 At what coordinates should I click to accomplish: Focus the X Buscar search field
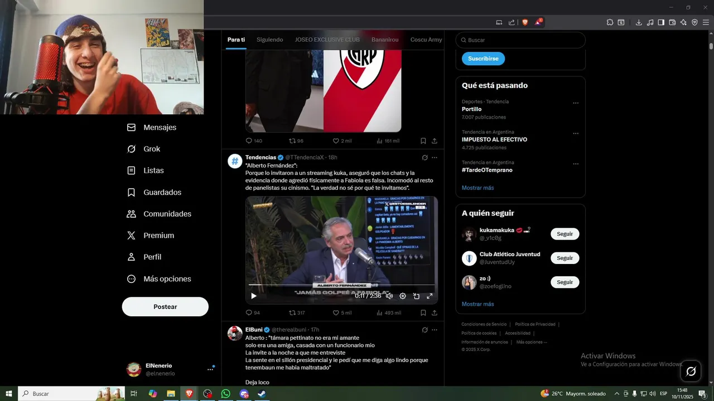(520, 40)
